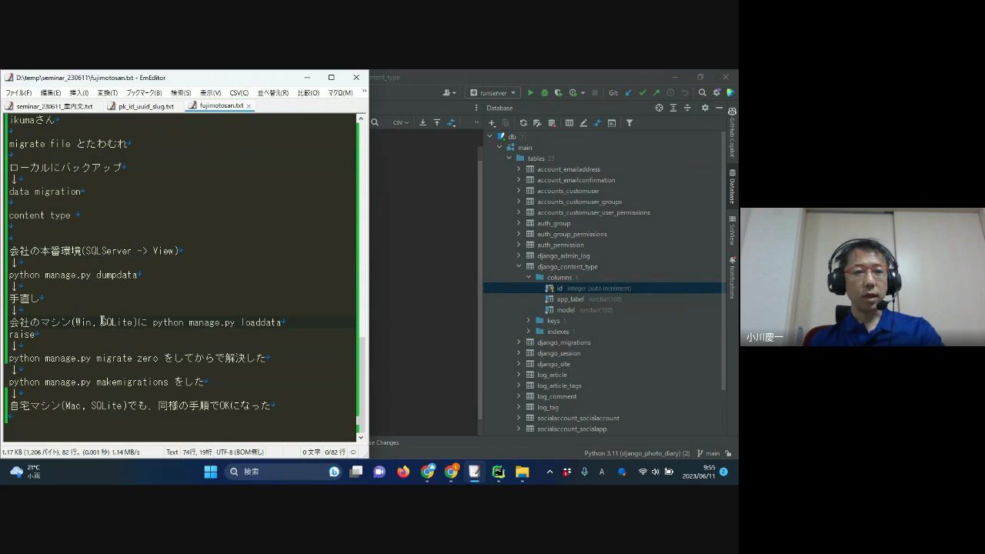Viewport: 985px width, 554px height.
Task: Open the ブックマーク(B) menu
Action: [144, 93]
